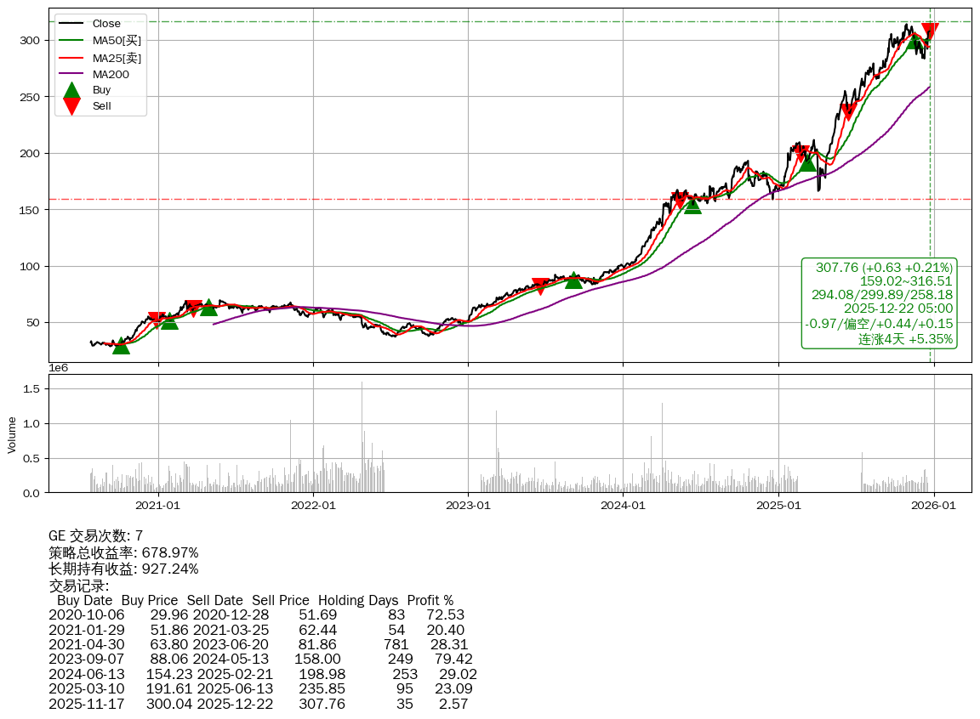Select the MA50[买] legend entry
980x719 pixels.
(117, 41)
